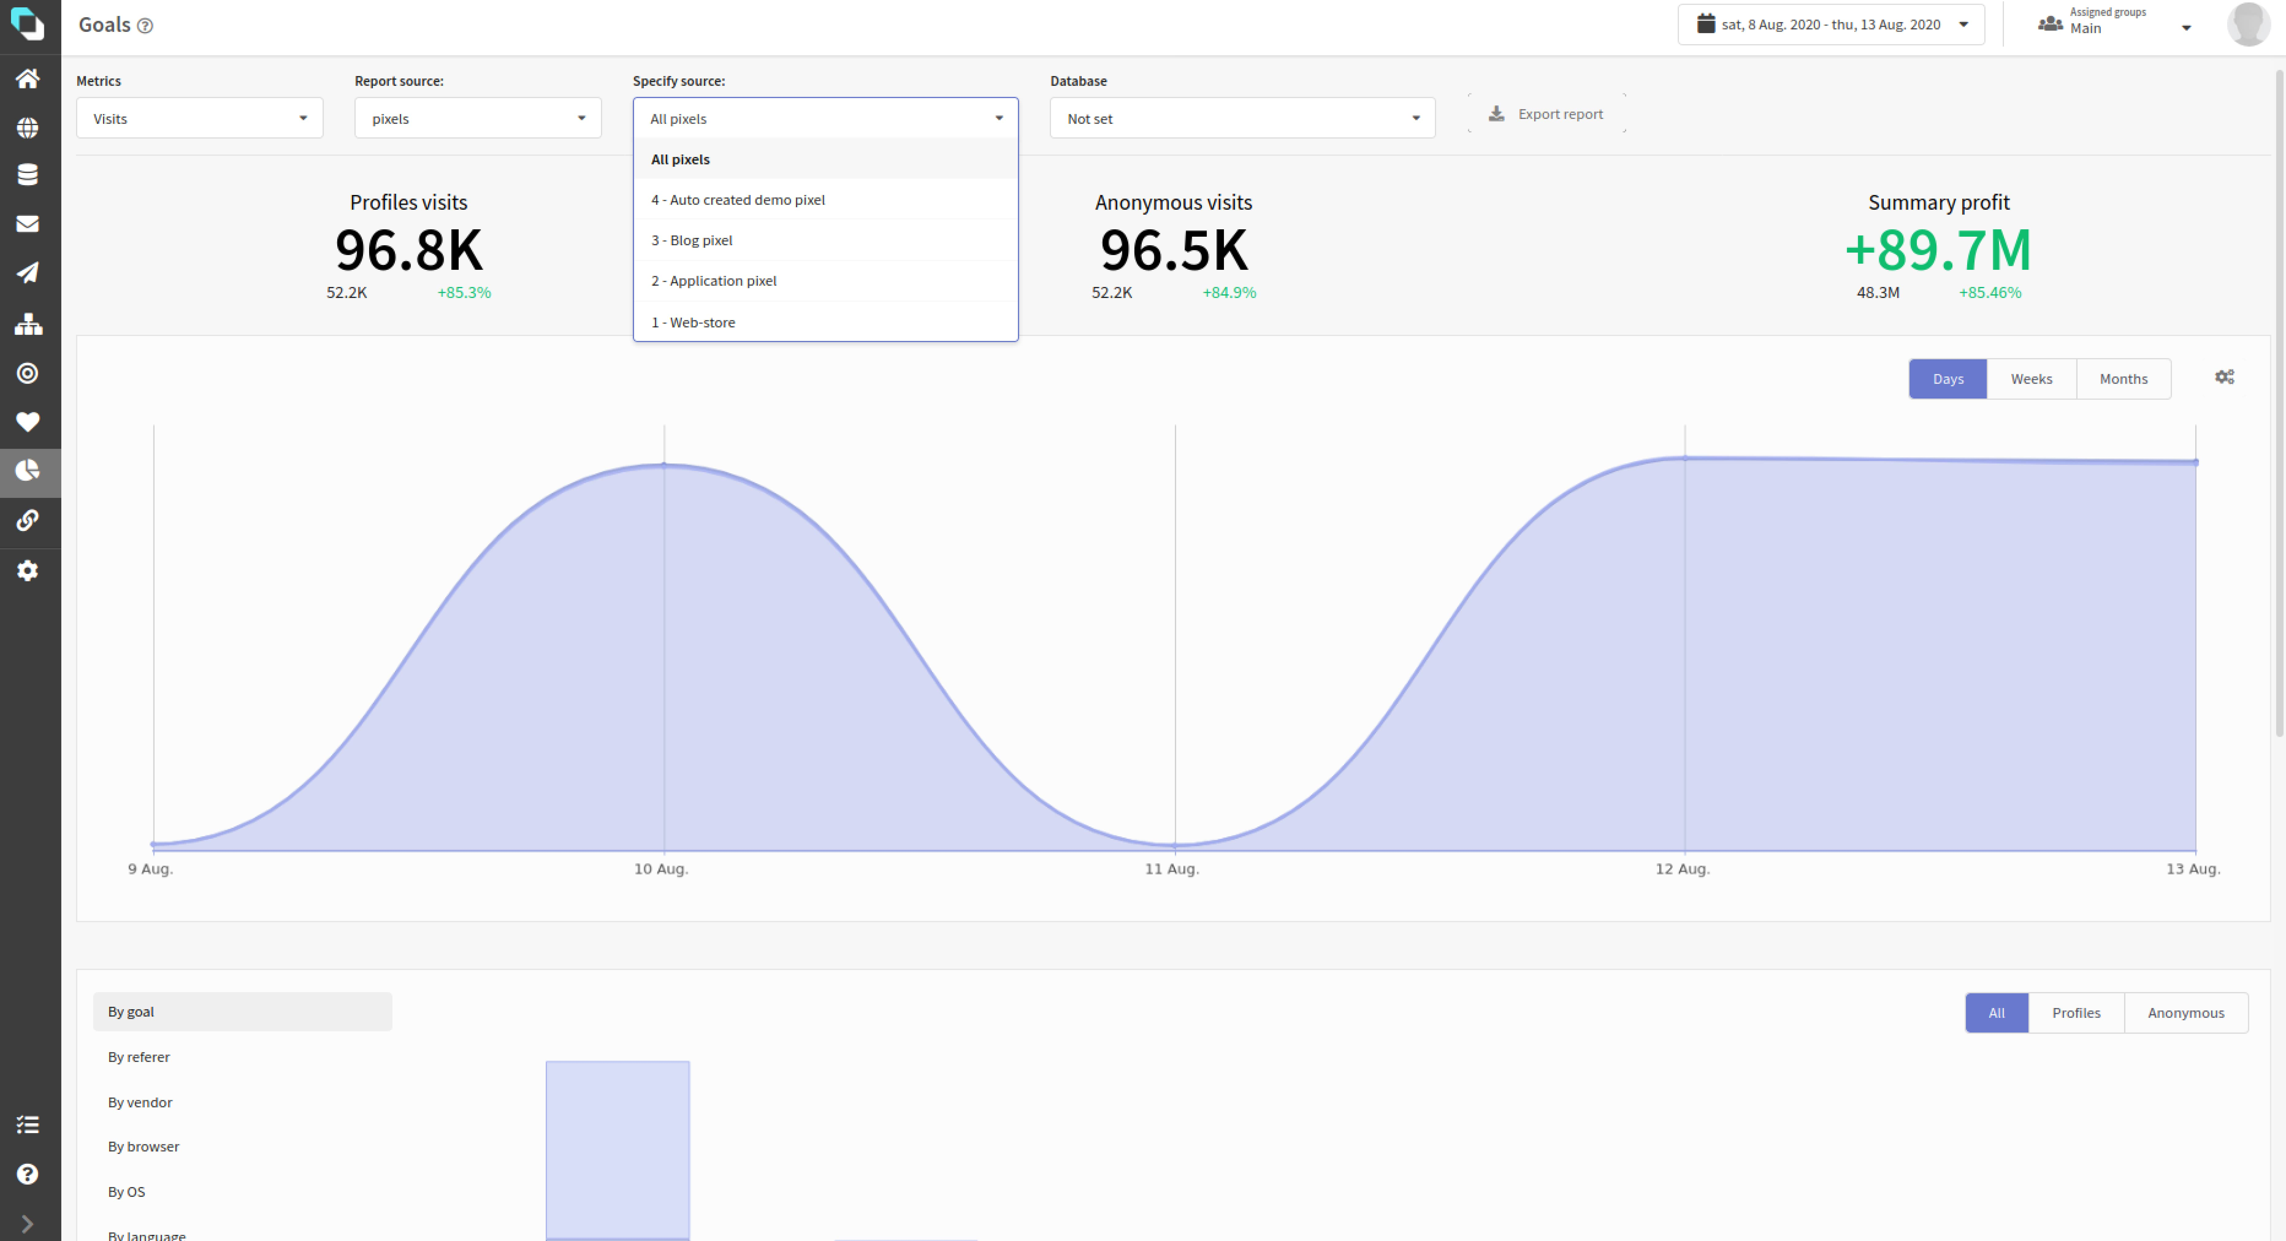Select 1 - Web-store option

pyautogui.click(x=825, y=322)
